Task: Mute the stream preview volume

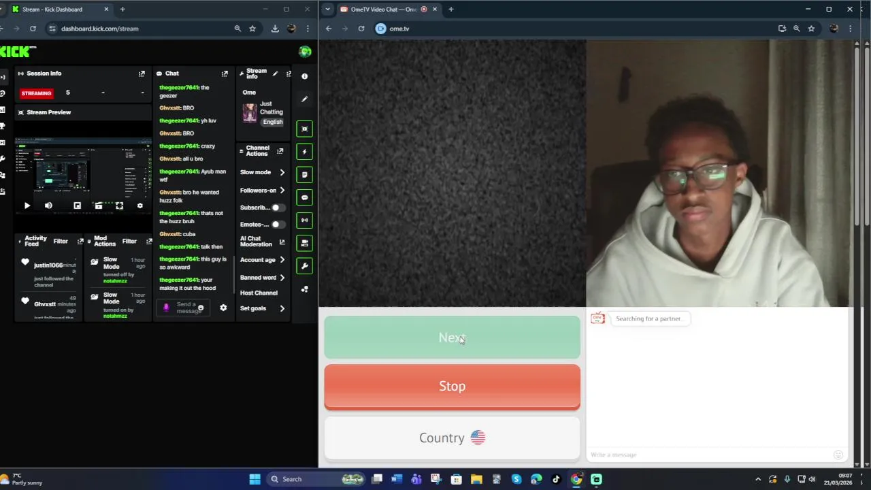Action: coord(48,206)
